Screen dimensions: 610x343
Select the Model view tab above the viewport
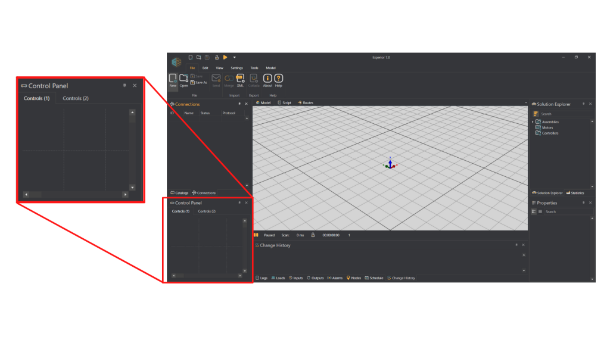pos(263,102)
